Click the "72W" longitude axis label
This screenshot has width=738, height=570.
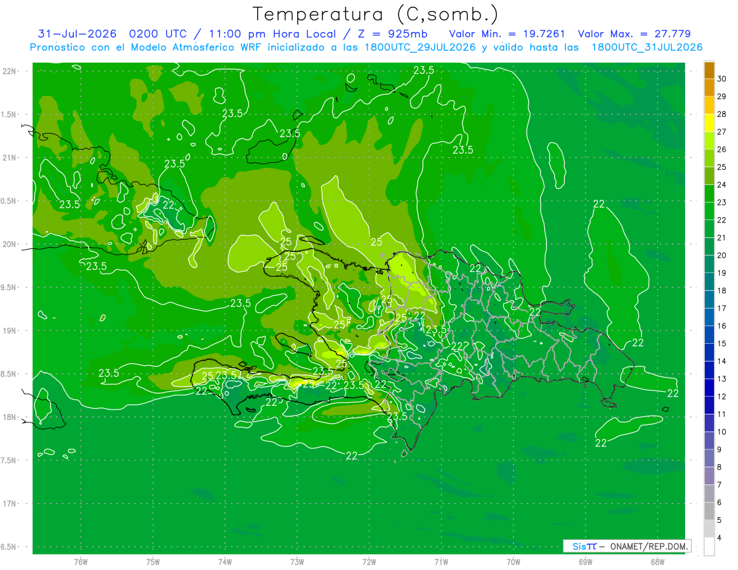pyautogui.click(x=369, y=562)
